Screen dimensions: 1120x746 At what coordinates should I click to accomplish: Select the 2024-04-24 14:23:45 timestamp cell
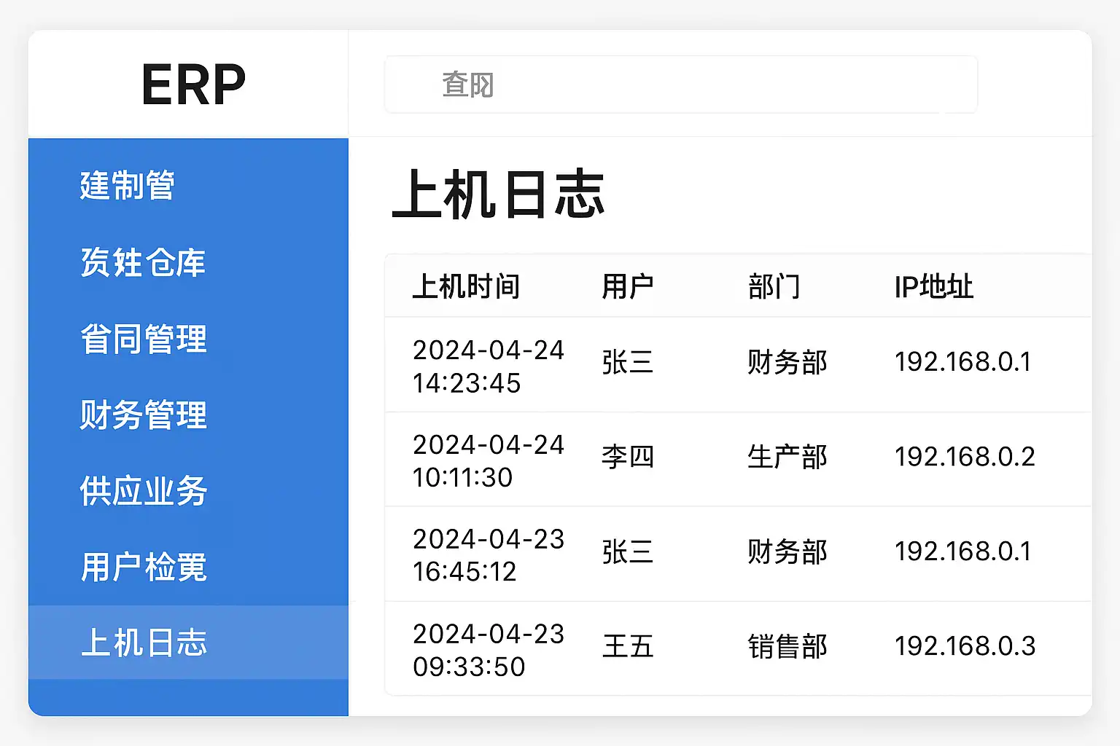pyautogui.click(x=489, y=366)
